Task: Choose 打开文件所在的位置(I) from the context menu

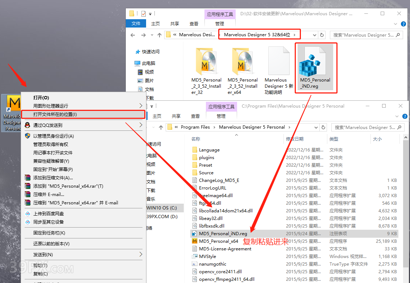Action: 83,114
